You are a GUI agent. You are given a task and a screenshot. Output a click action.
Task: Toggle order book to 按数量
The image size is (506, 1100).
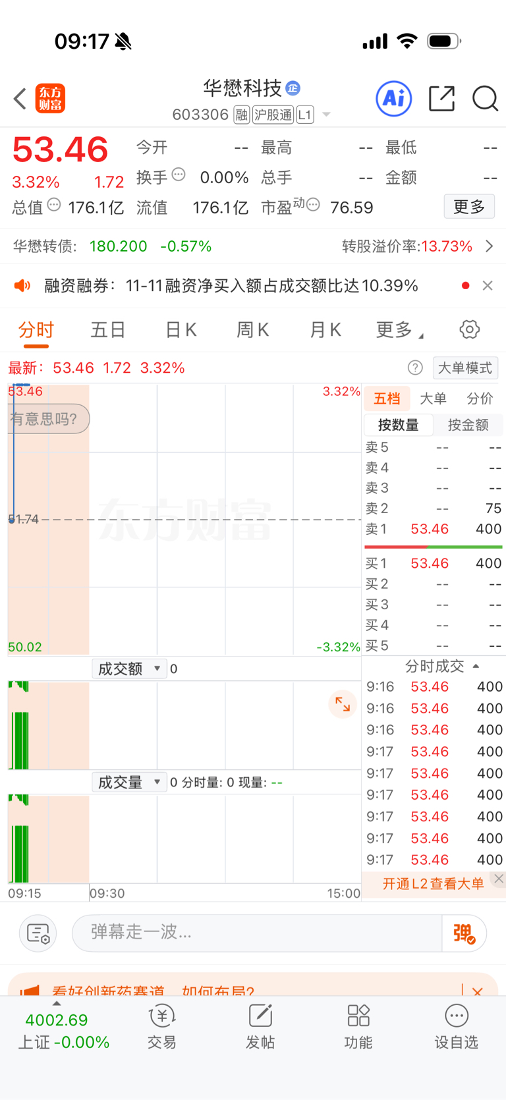(399, 425)
